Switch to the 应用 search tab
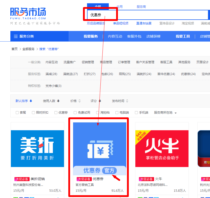This screenshot has width=210, height=198. pos(120,7)
